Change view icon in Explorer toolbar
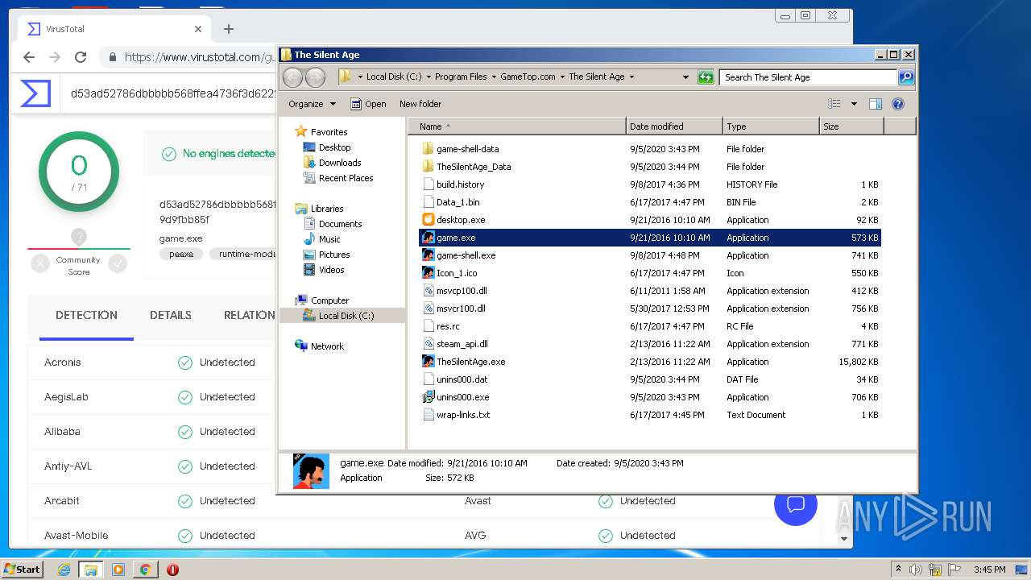The image size is (1031, 580). (834, 104)
